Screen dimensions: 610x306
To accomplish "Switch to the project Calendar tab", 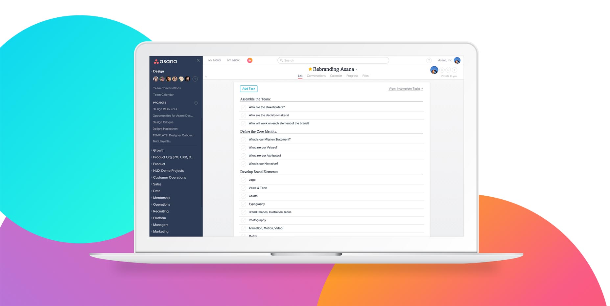I will tap(336, 76).
